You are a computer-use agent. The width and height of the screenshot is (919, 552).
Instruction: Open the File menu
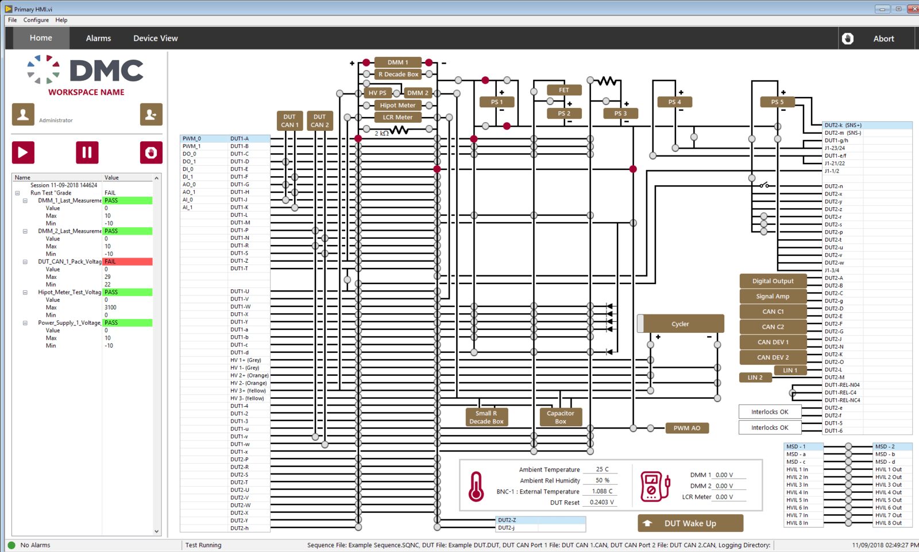pos(12,20)
